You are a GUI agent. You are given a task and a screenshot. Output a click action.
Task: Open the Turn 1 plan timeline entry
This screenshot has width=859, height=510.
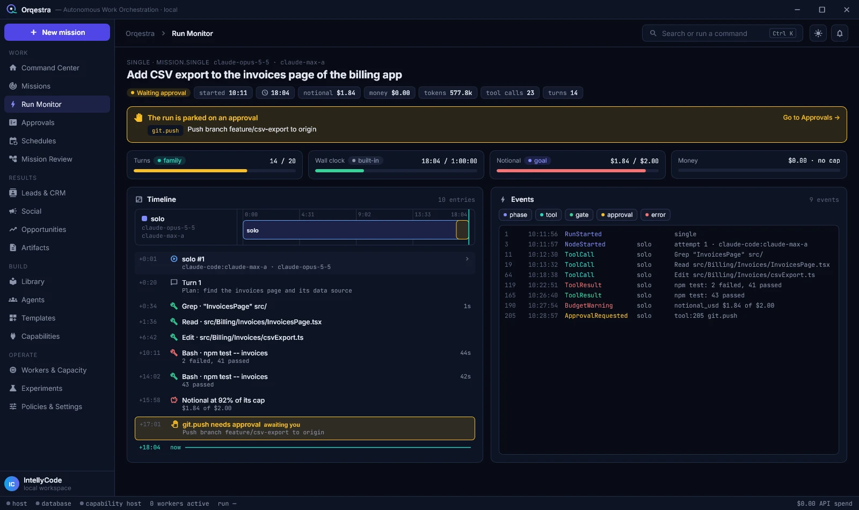[x=305, y=286]
